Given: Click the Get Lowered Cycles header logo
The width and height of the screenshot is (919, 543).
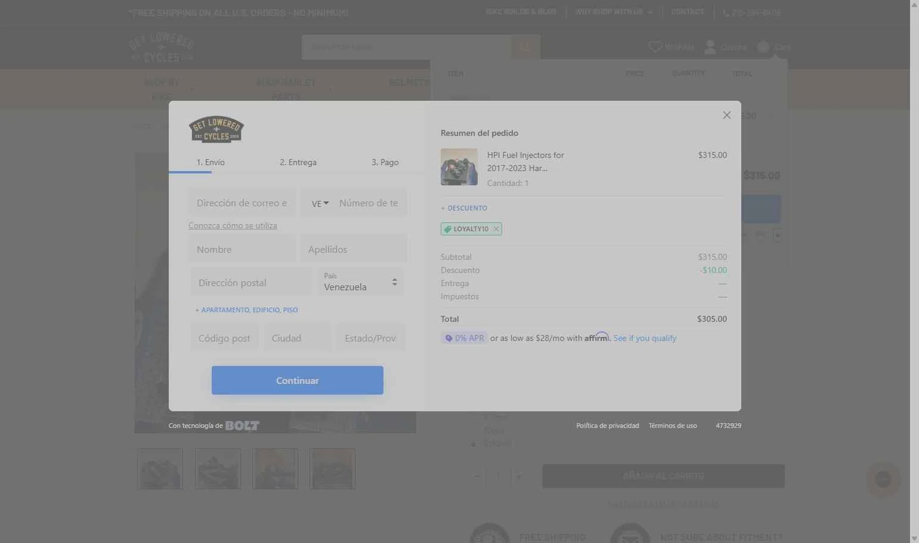Looking at the screenshot, I should coord(162,48).
